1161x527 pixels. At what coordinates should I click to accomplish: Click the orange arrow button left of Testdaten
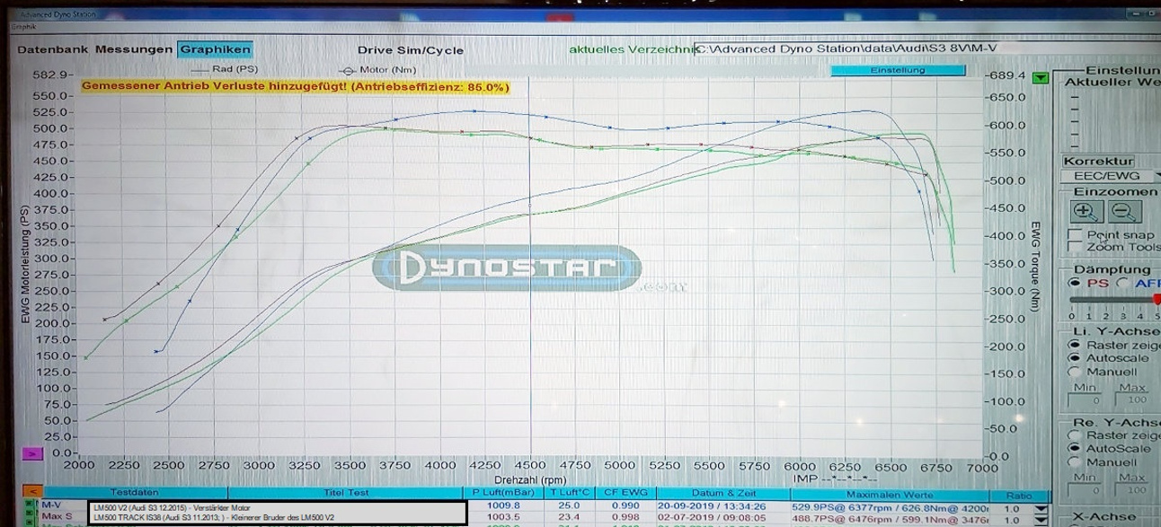(31, 492)
